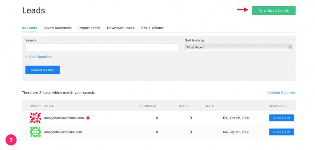Open the Import Leads tab
This screenshot has height=150, width=315.
89,28
